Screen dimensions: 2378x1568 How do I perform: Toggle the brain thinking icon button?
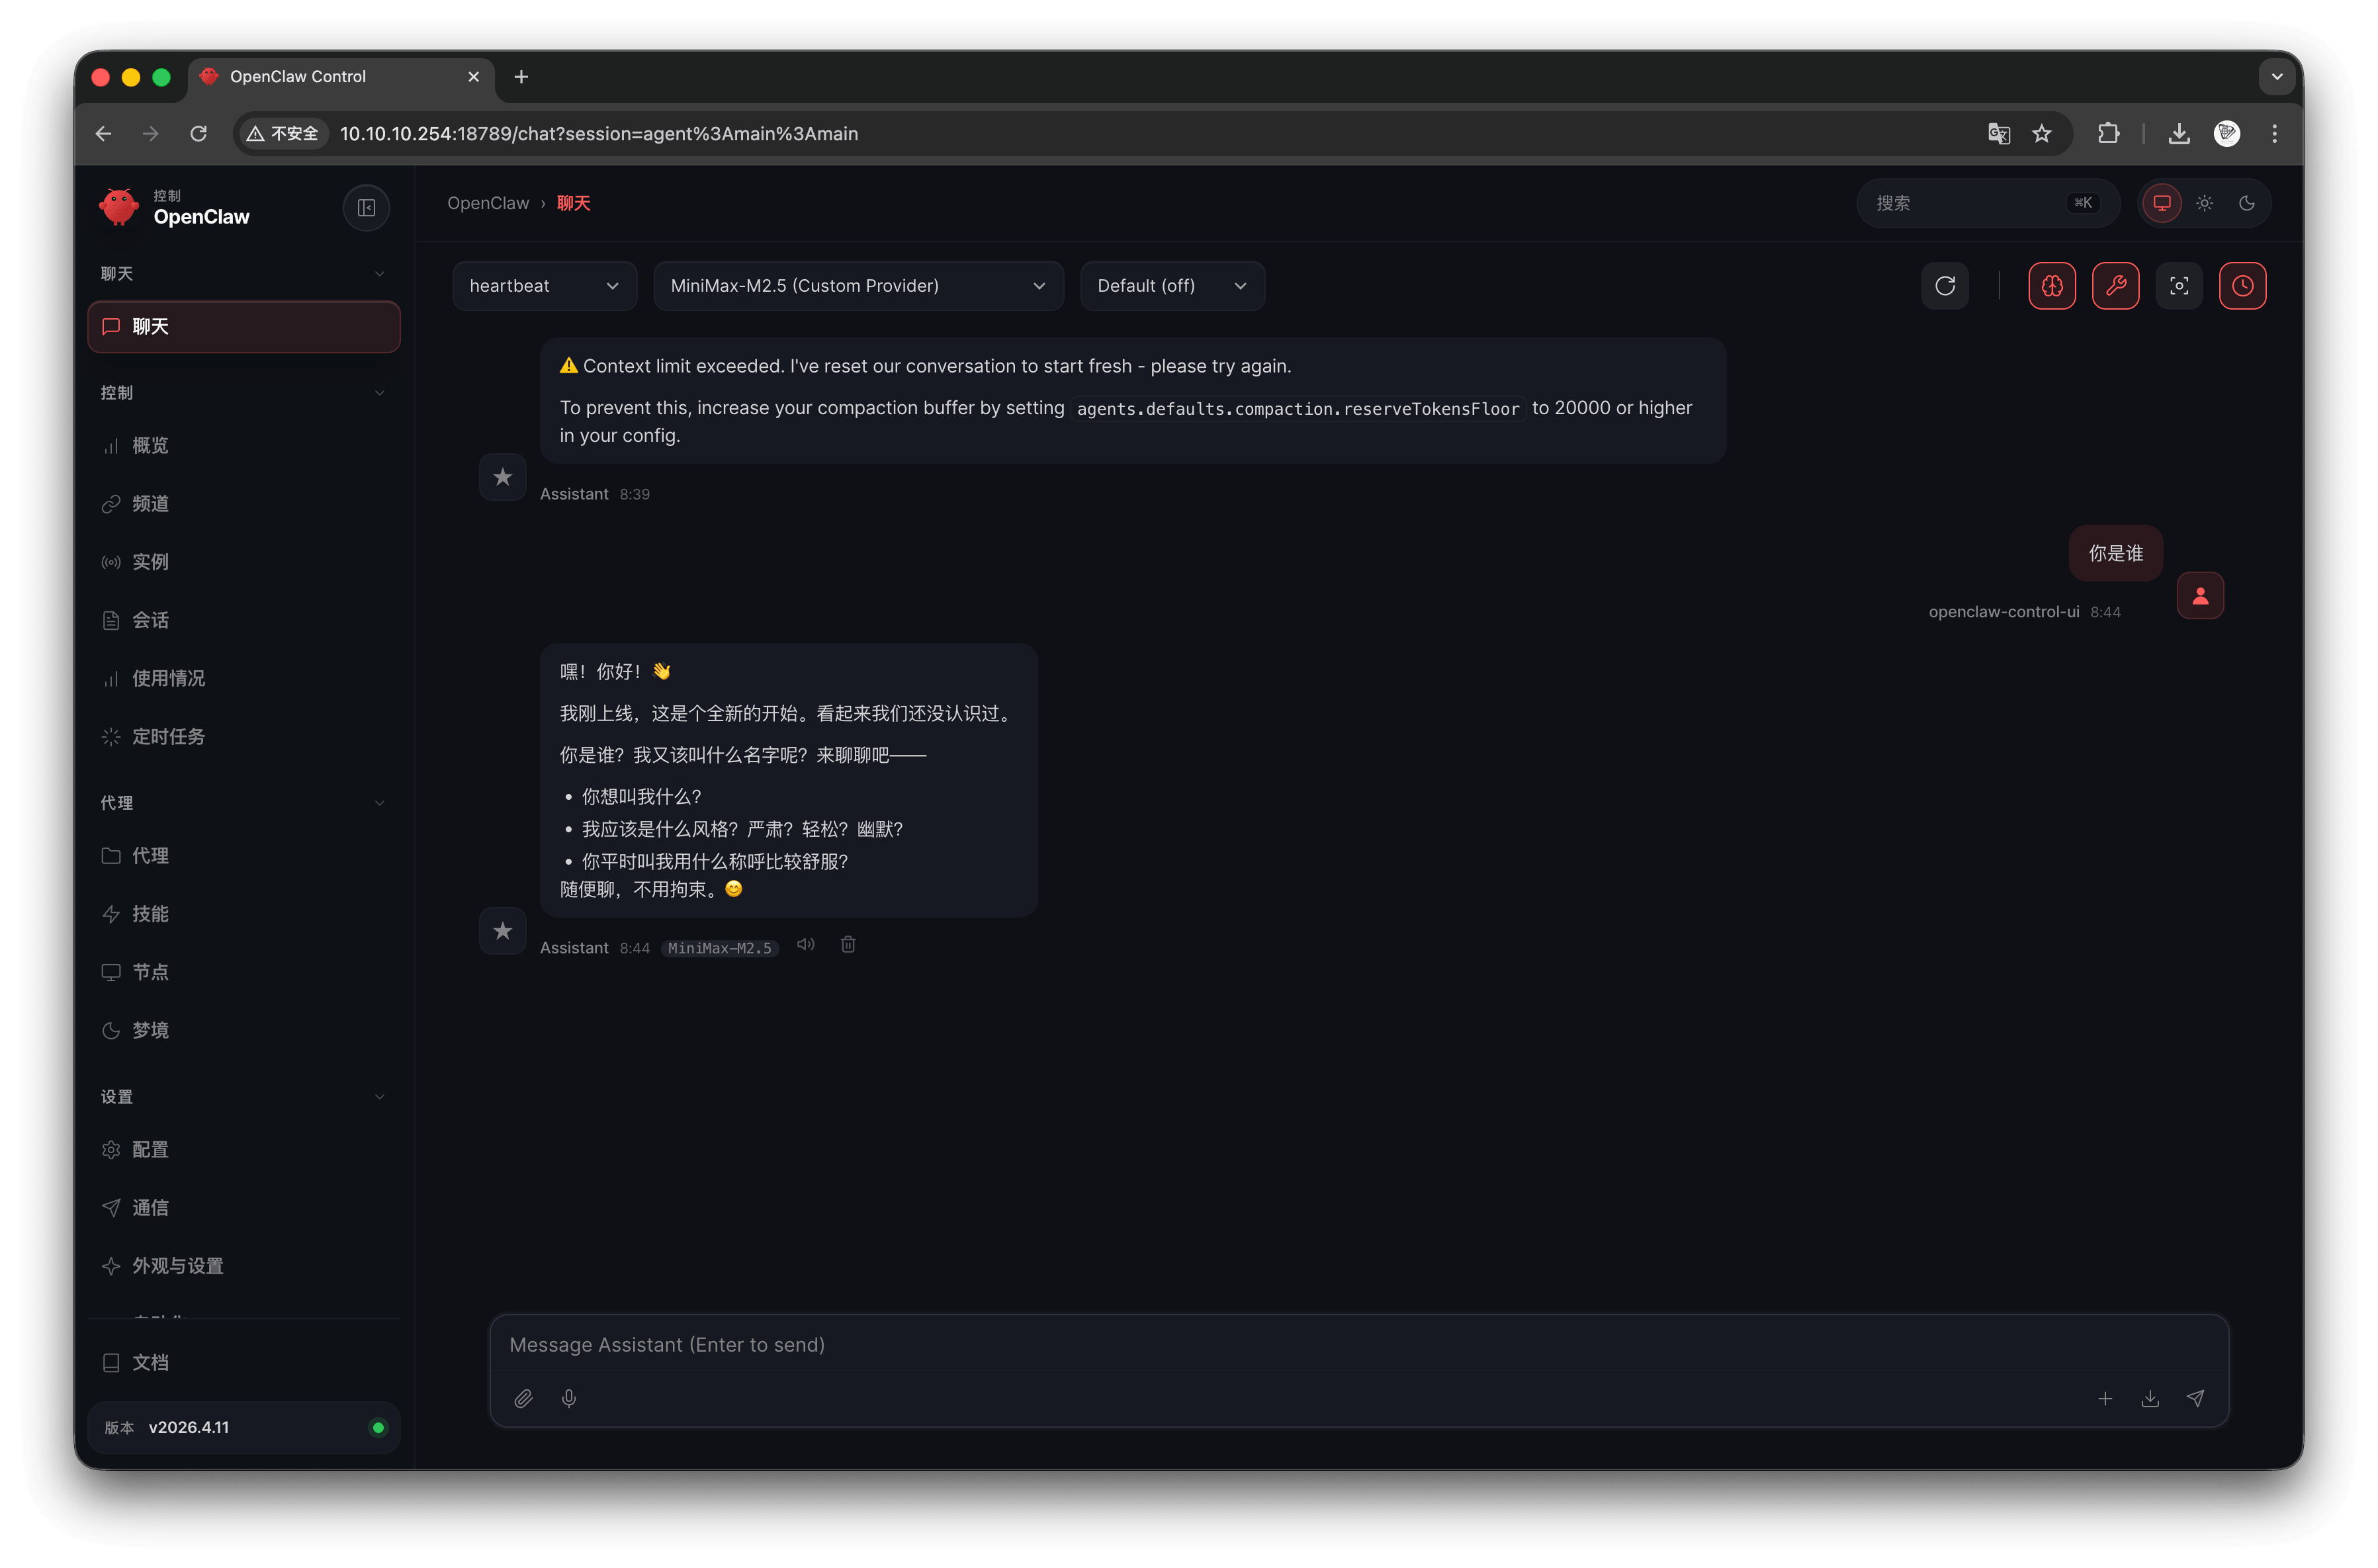(2051, 286)
